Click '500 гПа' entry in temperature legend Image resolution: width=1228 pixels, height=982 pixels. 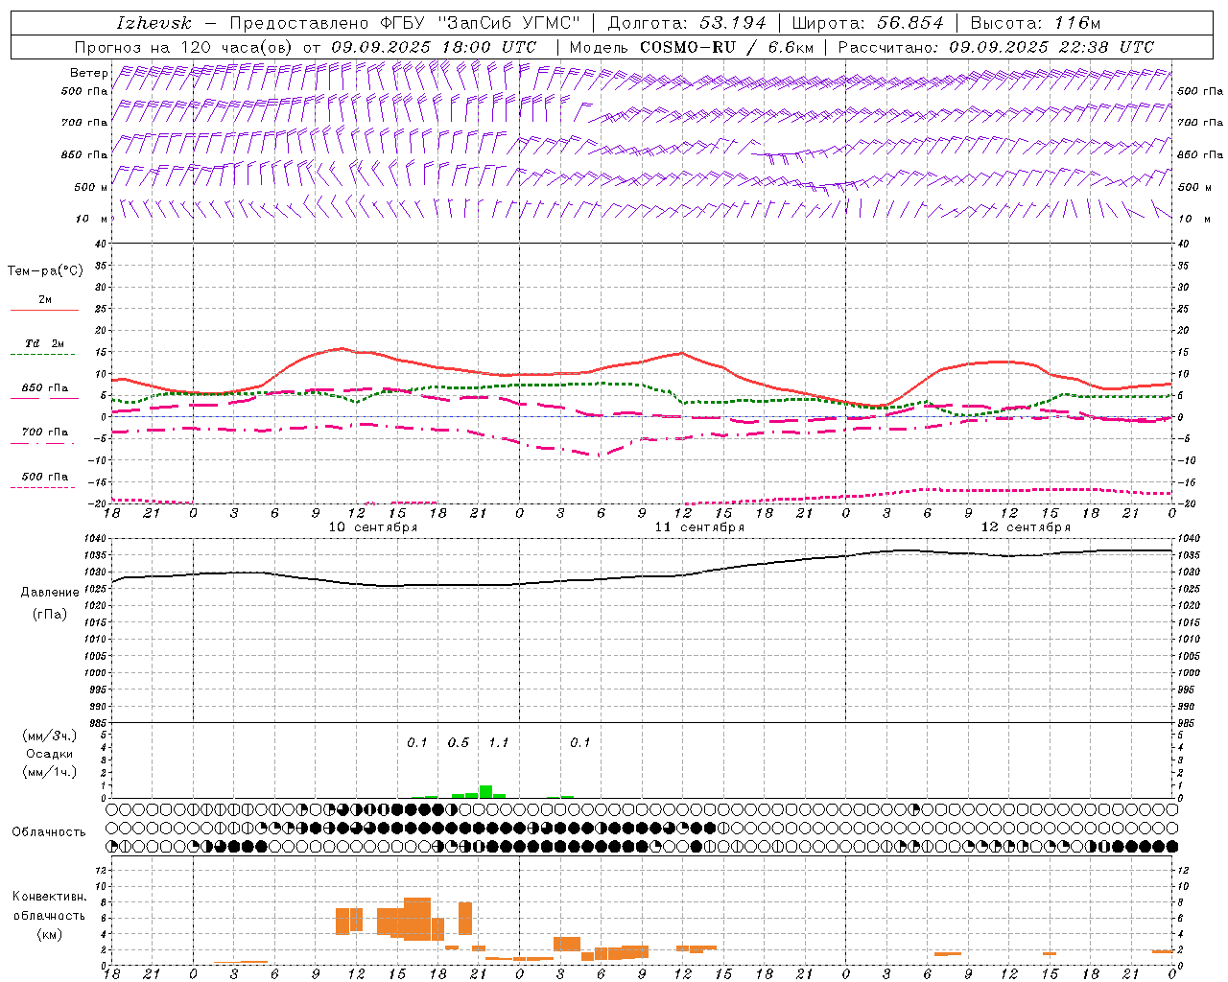pos(45,477)
